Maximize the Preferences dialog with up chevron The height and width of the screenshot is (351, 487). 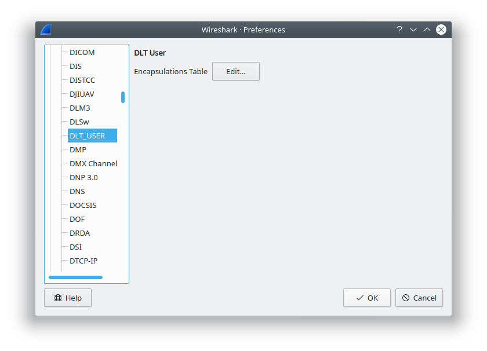coord(427,30)
